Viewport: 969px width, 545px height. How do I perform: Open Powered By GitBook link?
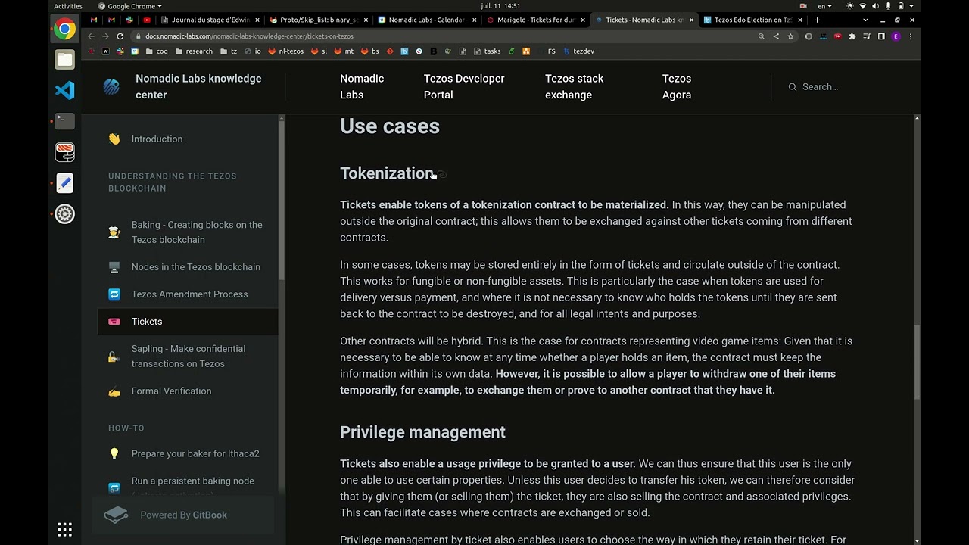(x=183, y=515)
